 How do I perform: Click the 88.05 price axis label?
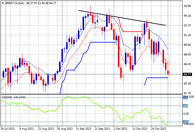[187, 55]
